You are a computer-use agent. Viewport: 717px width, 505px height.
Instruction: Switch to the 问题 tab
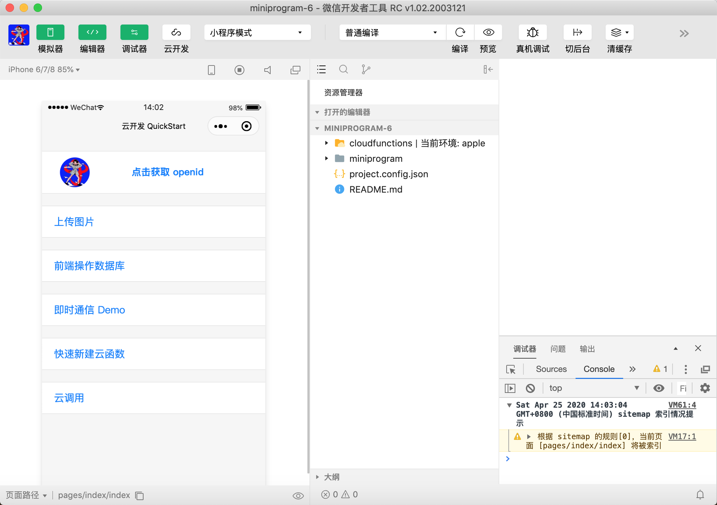click(558, 349)
